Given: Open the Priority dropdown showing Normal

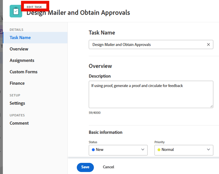Looking at the screenshot, I should tap(184, 150).
